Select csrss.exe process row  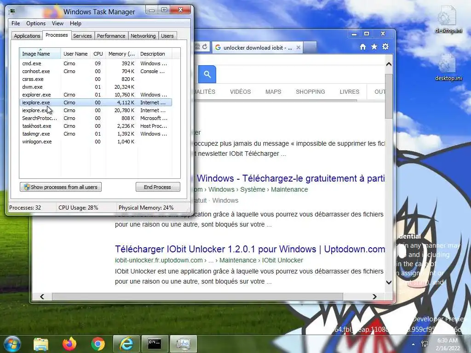pos(96,79)
